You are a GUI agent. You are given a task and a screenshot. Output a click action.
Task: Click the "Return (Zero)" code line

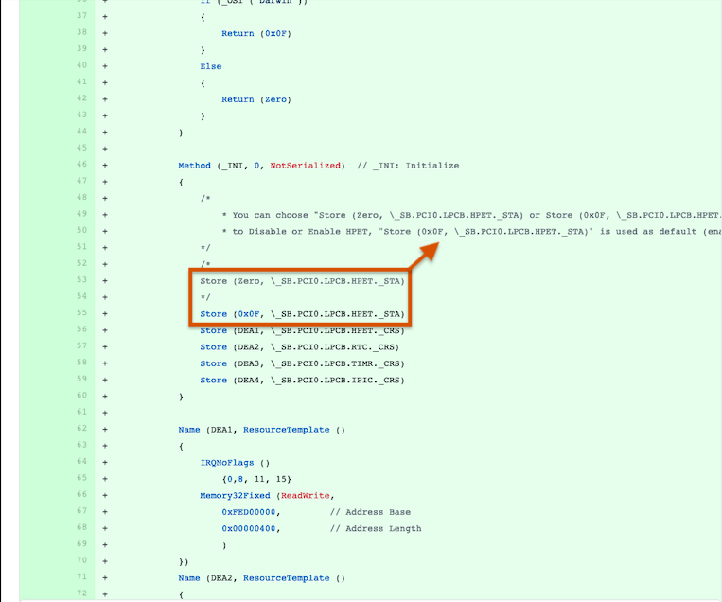[256, 99]
